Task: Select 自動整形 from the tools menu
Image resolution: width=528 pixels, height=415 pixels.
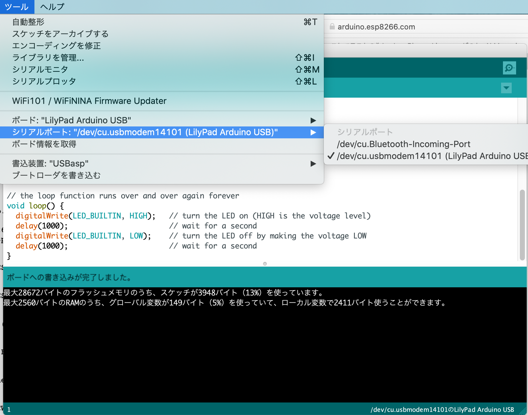Action: (162, 22)
